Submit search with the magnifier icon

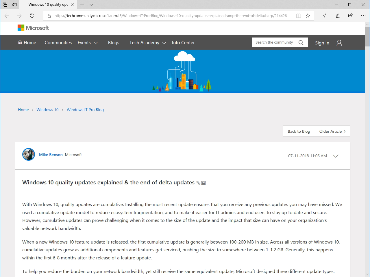[x=301, y=43]
